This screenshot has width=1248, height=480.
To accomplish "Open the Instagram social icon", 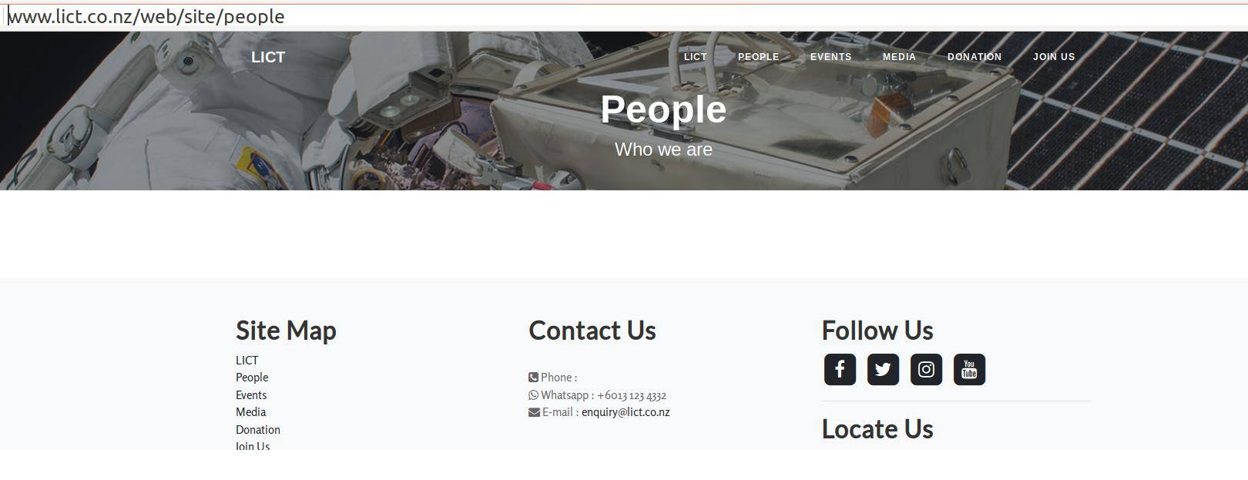I will pos(926,370).
